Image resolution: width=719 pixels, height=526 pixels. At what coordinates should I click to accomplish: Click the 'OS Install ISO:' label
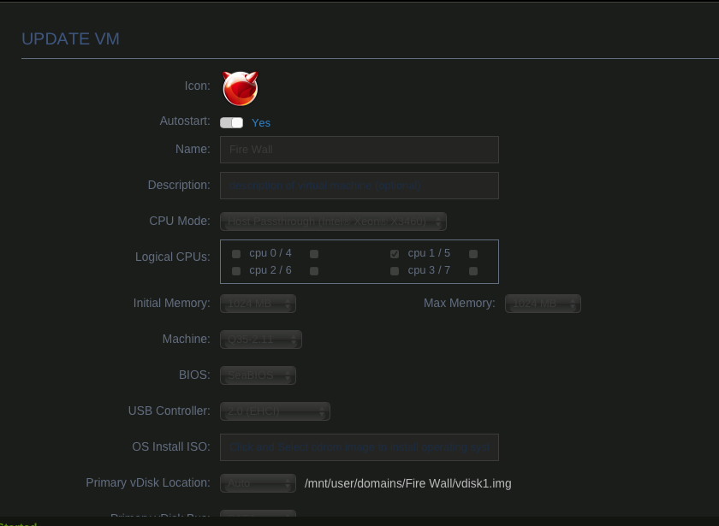(x=171, y=446)
